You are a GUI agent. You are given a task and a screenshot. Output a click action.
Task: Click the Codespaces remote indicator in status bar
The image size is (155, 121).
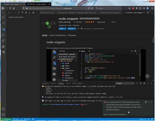point(7,119)
